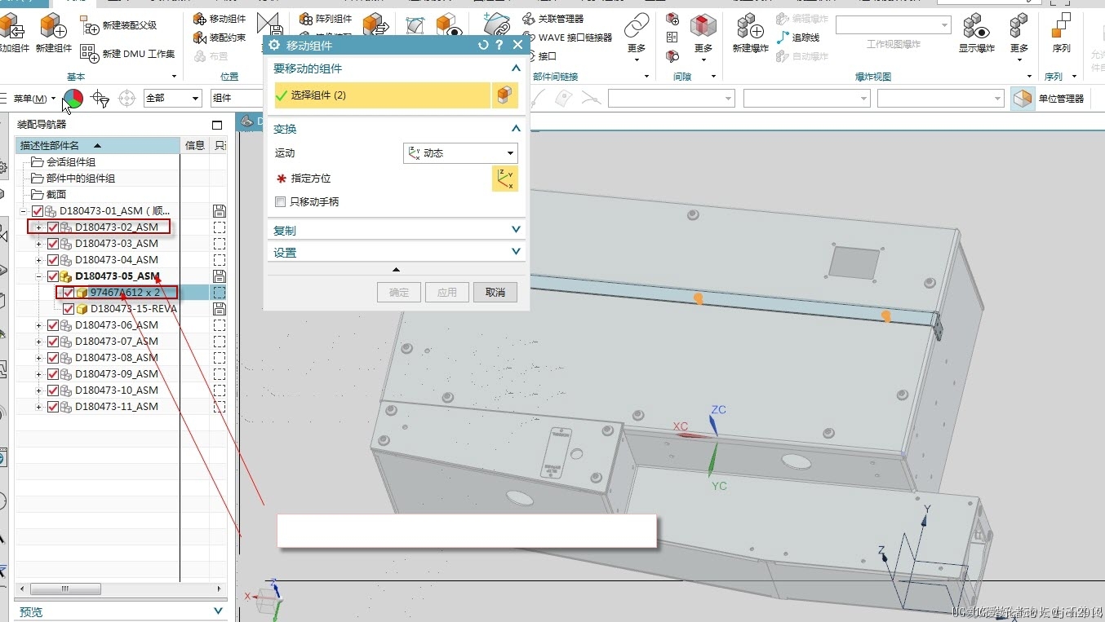Open the 全部 filter dropdown
This screenshot has height=622, width=1105.
[172, 98]
